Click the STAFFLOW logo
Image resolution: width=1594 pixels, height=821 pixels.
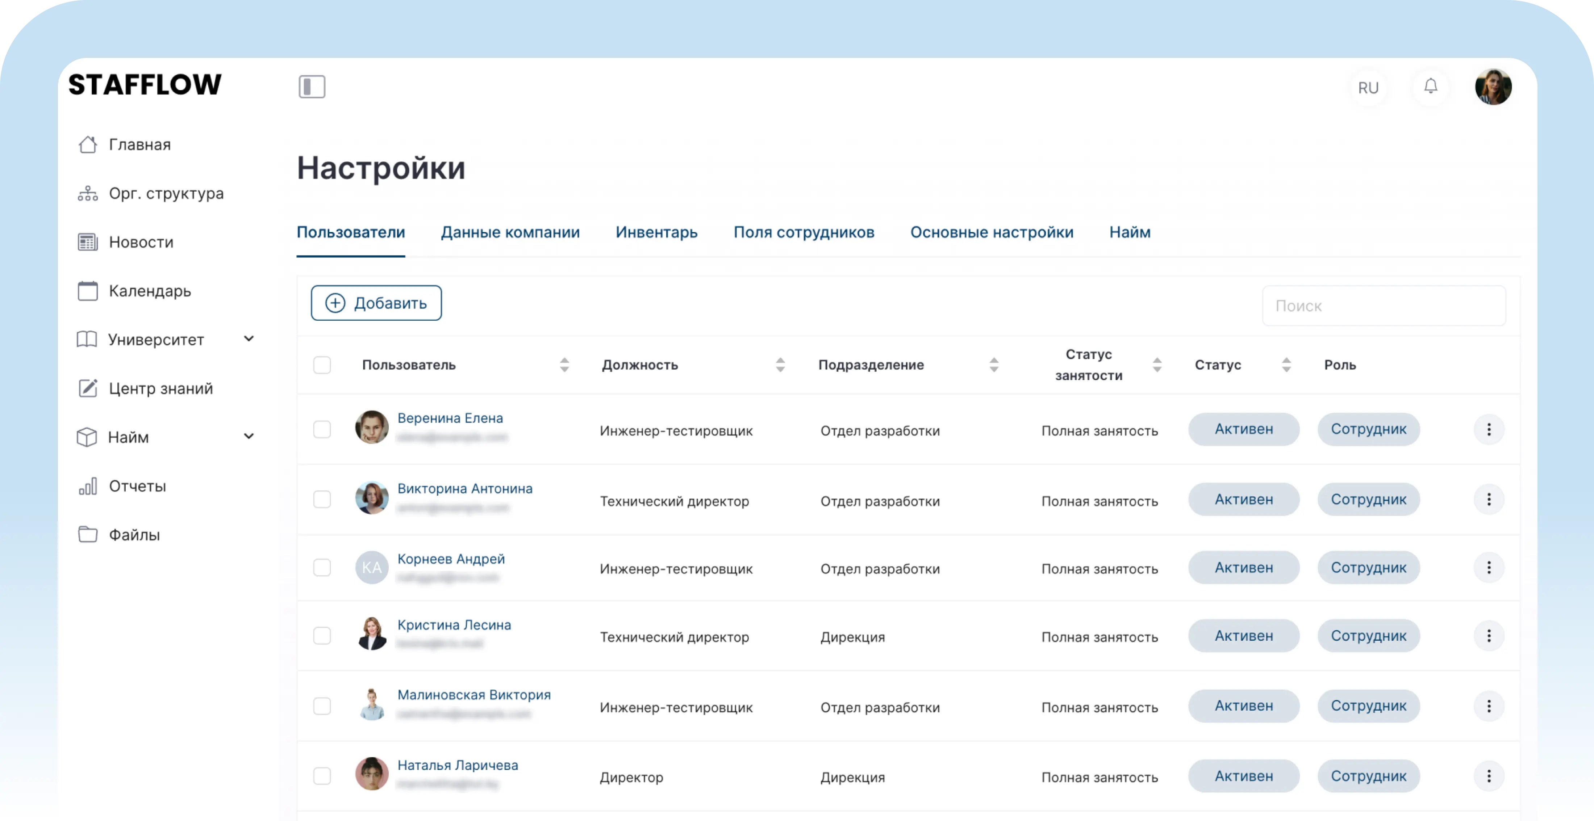tap(145, 85)
